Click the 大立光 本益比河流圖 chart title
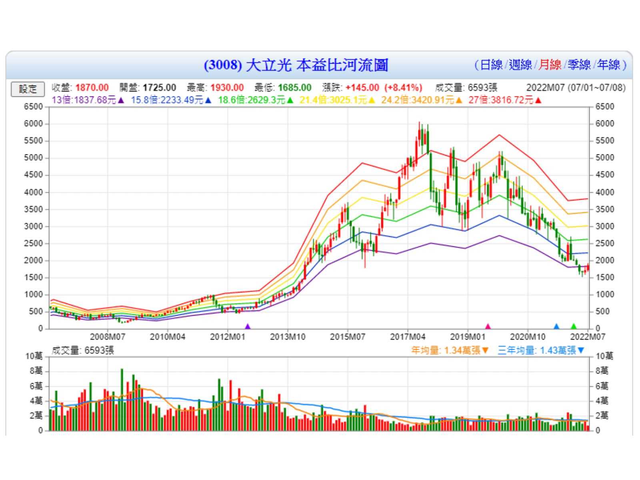The image size is (640, 480). tap(296, 65)
